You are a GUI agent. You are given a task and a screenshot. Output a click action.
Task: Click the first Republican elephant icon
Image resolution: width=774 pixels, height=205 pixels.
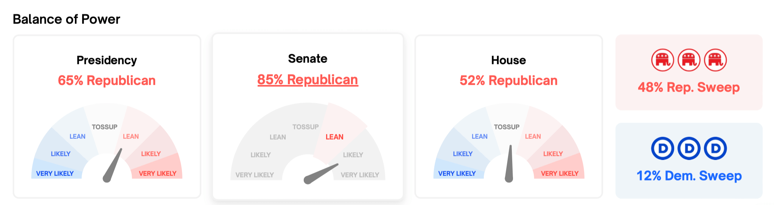662,60
